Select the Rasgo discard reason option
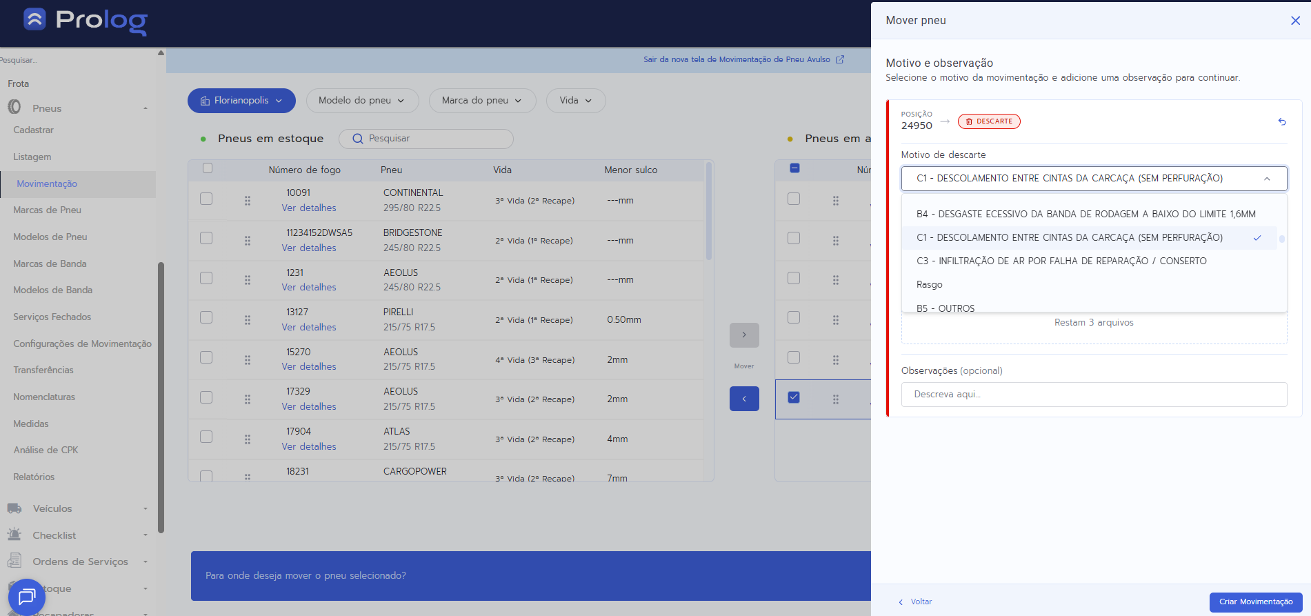 click(x=930, y=285)
